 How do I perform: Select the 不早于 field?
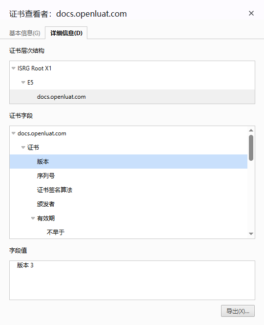56,232
